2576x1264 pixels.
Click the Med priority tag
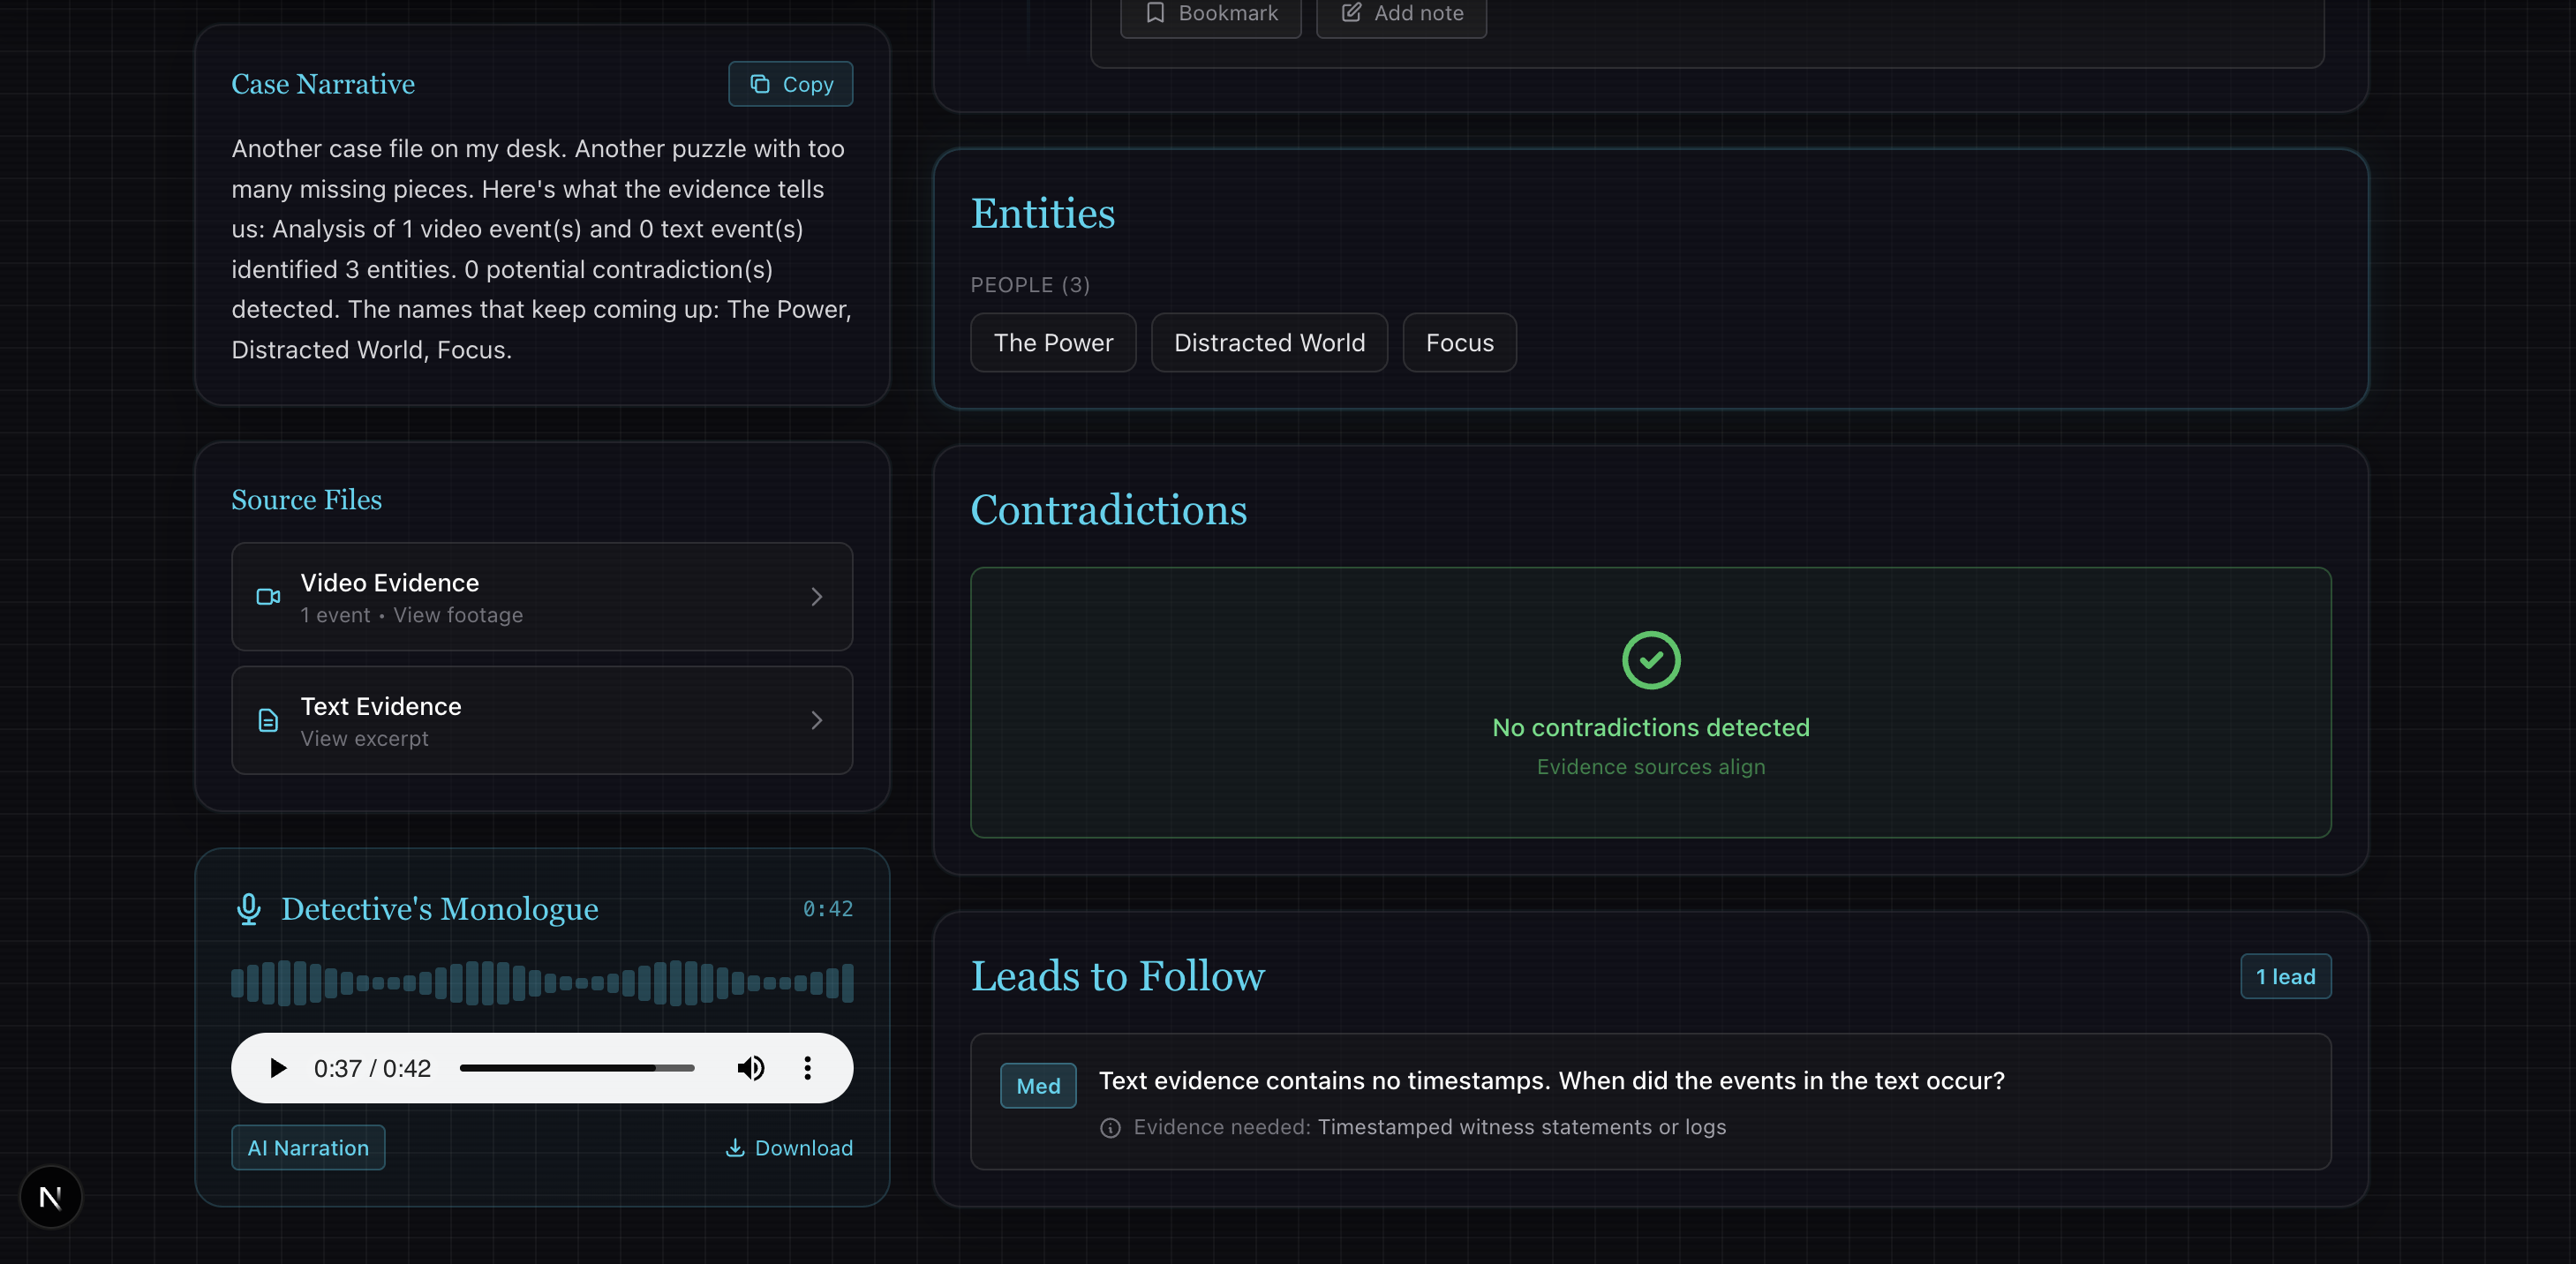tap(1038, 1086)
